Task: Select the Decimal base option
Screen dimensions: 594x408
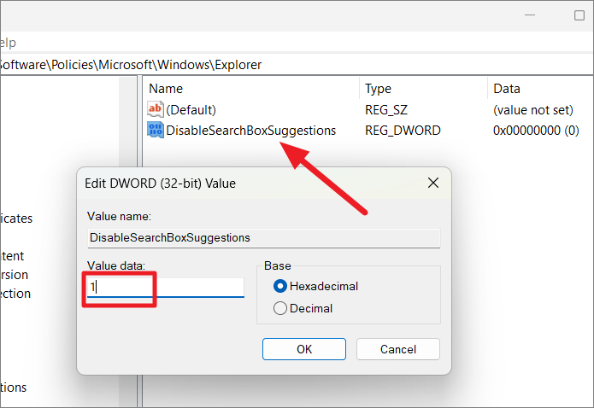Action: tap(303, 308)
